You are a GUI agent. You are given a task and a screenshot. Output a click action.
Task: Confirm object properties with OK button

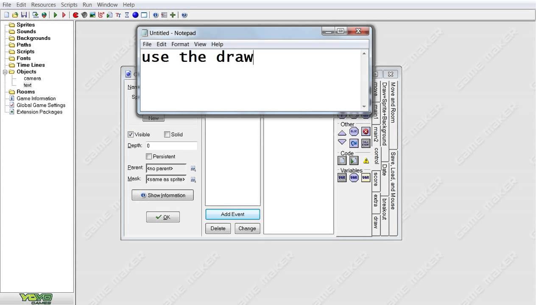tap(163, 217)
